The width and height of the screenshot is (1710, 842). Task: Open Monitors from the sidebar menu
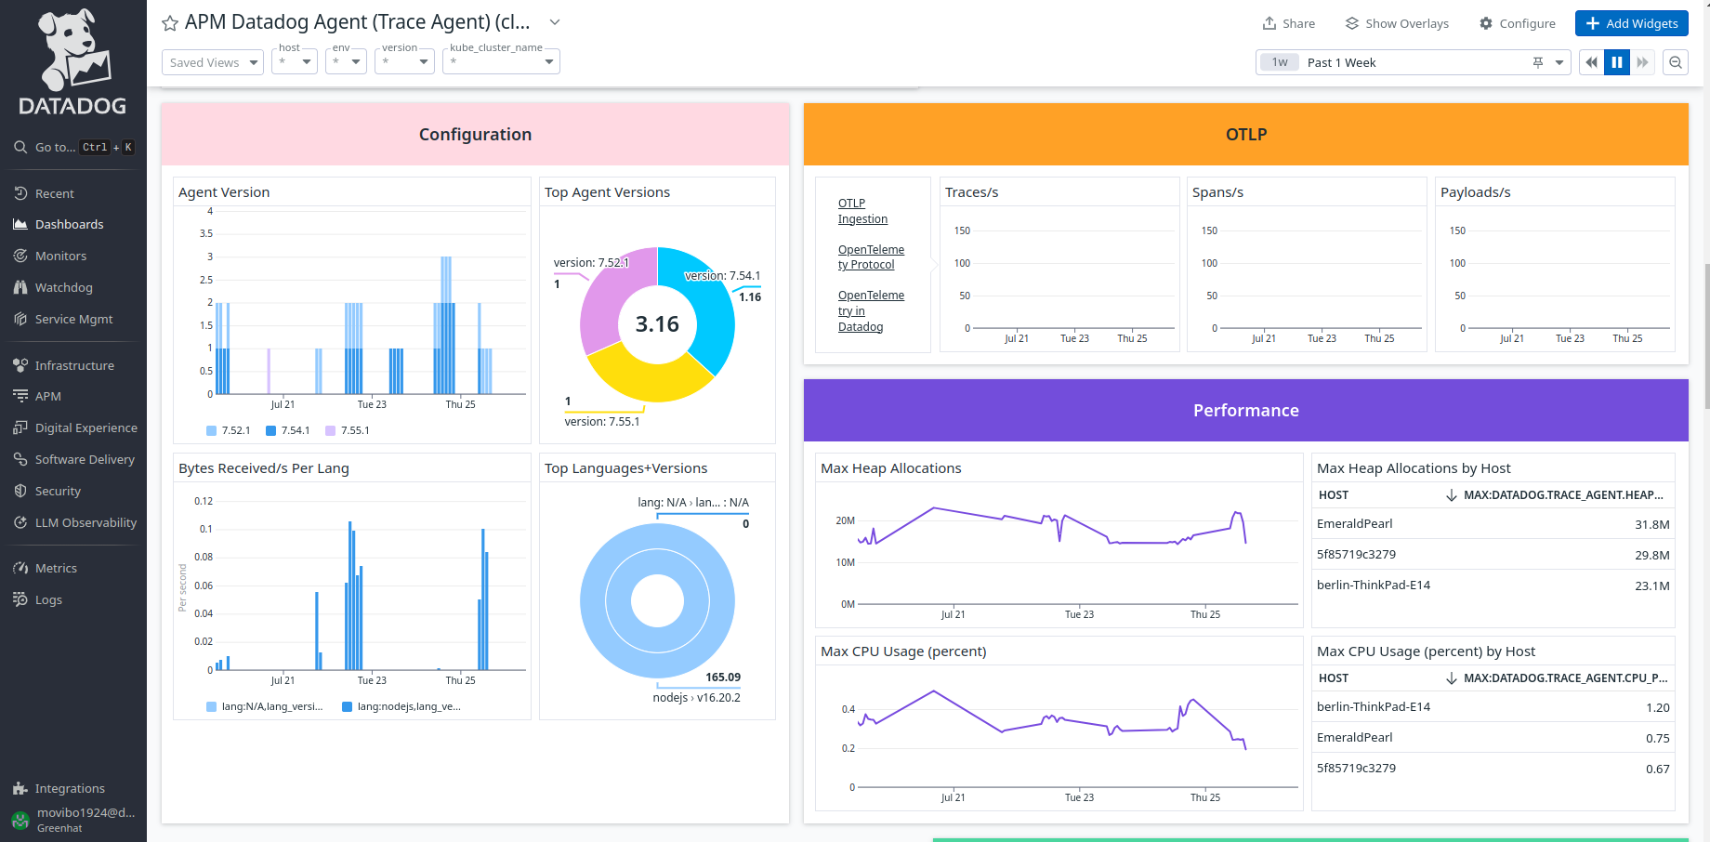point(60,256)
